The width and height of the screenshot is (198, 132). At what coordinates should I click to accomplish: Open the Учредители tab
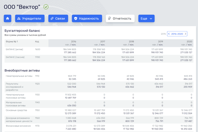(x=30, y=18)
